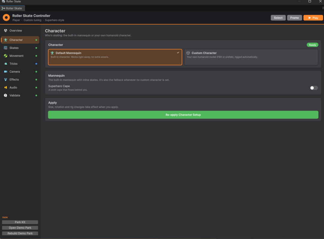324x239 pixels.
Task: Select the Roller Skate window tab
Action: 12,8
